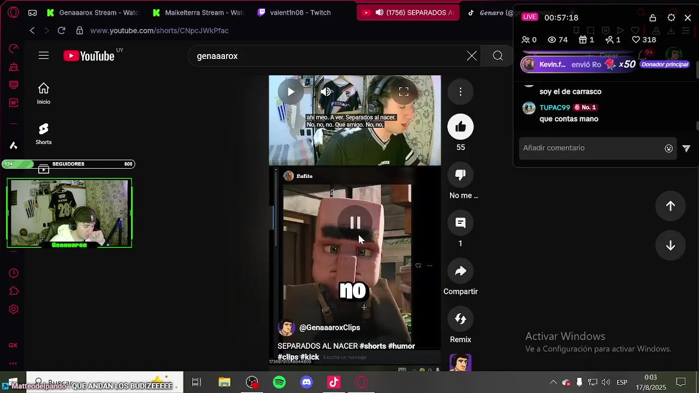Open the Aria AI sidebar icon
The image size is (699, 393).
14,145
